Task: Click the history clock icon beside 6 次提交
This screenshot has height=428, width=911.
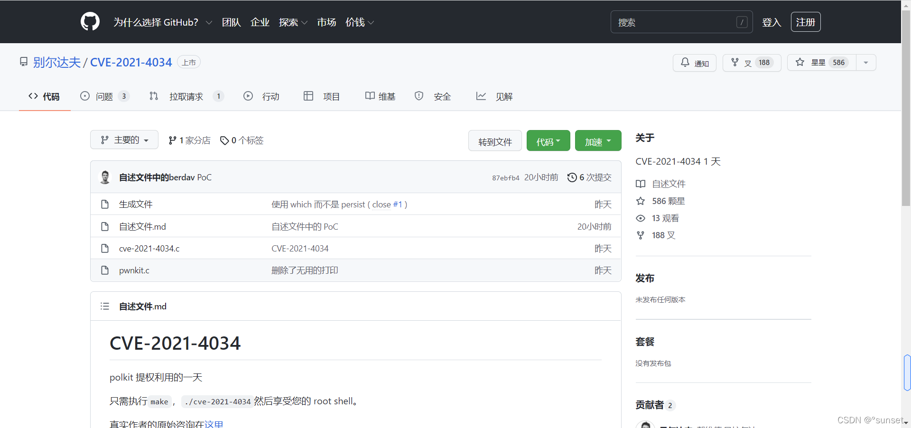Action: (572, 177)
